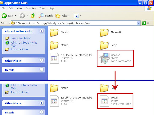This screenshot has width=154, height=115.
Task: Open the File menu
Action: [x=3, y=8]
